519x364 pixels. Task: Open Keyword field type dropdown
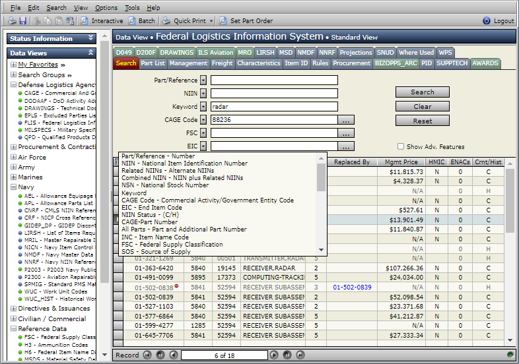pos(203,106)
